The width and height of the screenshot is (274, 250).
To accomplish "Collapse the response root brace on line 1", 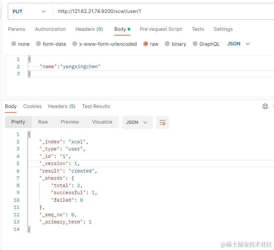I will (29, 134).
